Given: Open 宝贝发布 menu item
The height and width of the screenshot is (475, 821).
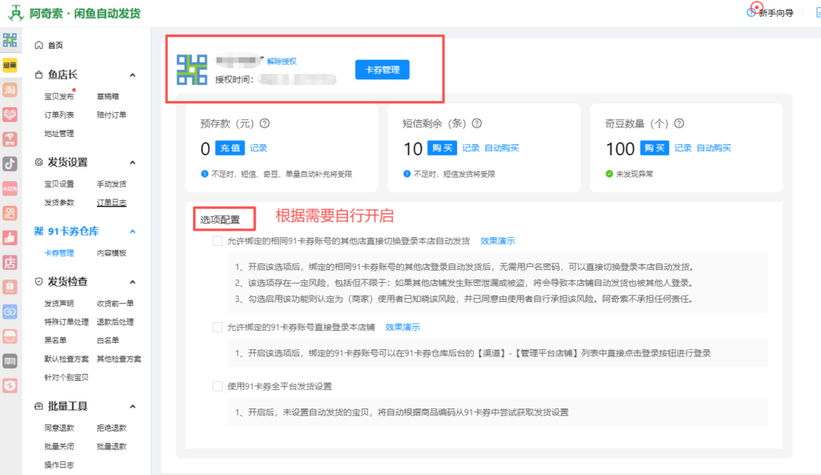Looking at the screenshot, I should pos(59,96).
